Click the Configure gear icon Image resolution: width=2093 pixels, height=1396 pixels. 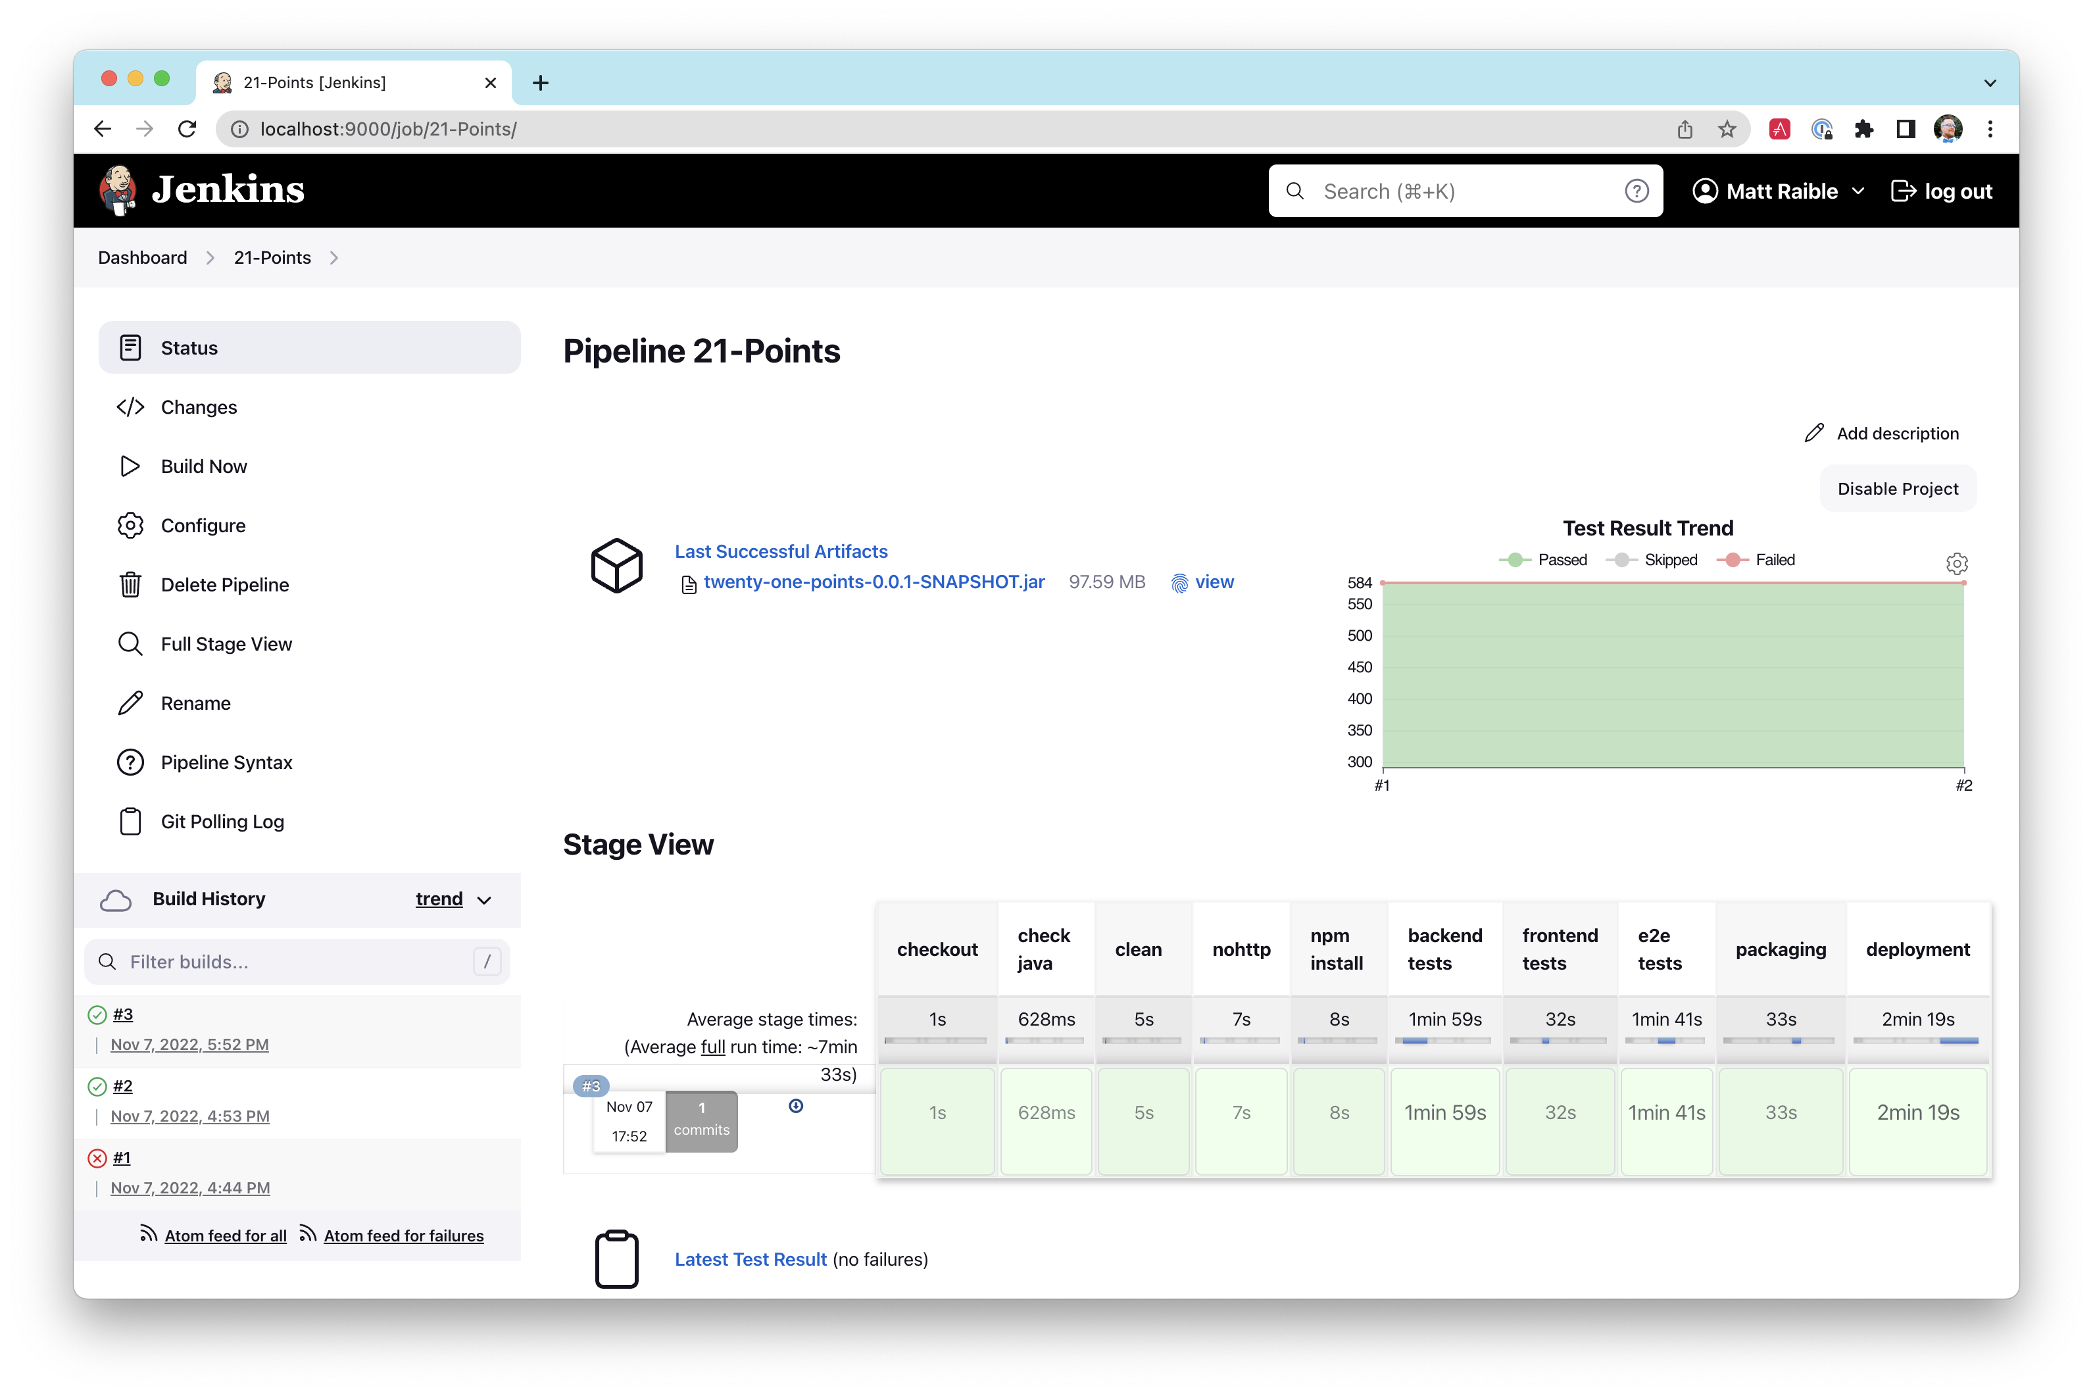[x=131, y=525]
